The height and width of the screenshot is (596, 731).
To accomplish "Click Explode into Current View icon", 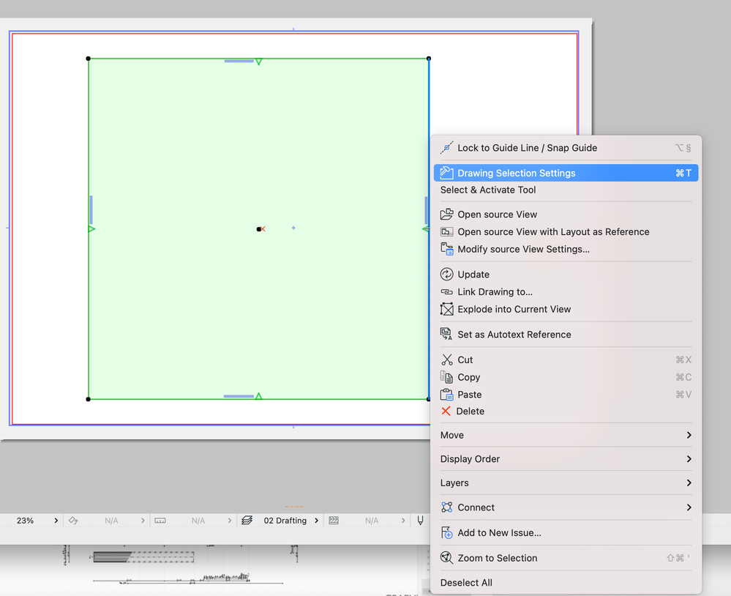I will pos(446,309).
